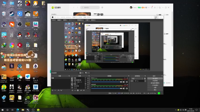Click 开始录制 to start recording
Image resolution: width=200 pixels, height=112 pixels.
(155, 81)
